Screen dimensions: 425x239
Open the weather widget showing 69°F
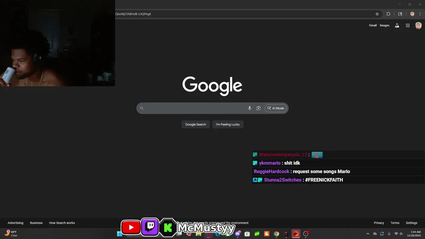[11, 233]
